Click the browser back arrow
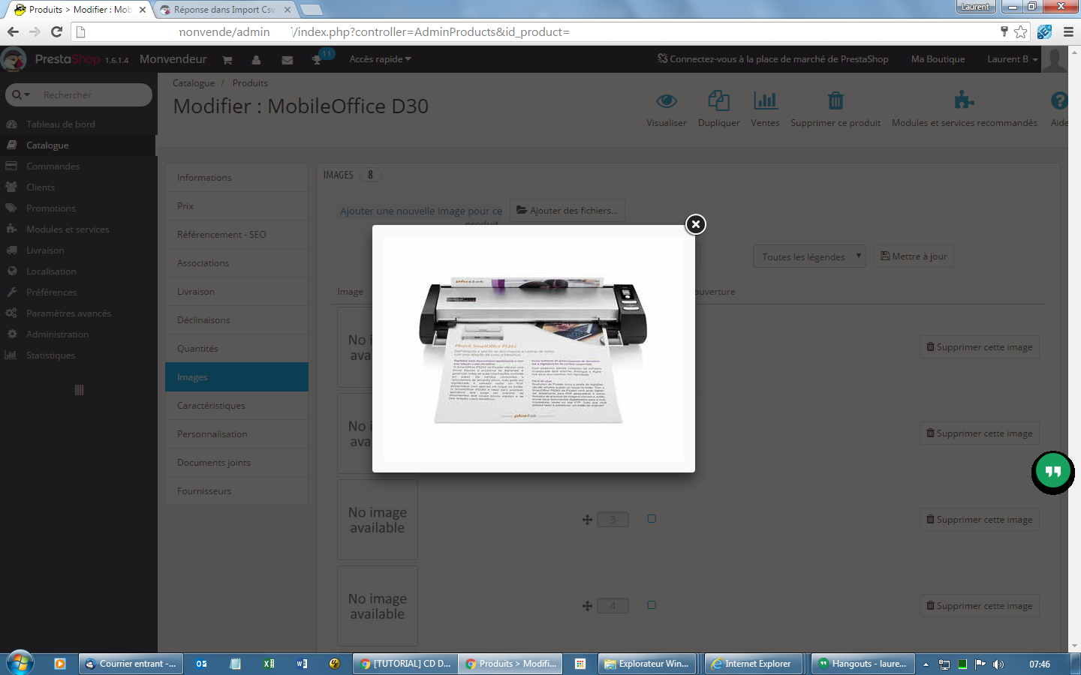This screenshot has height=675, width=1081. pyautogui.click(x=13, y=31)
